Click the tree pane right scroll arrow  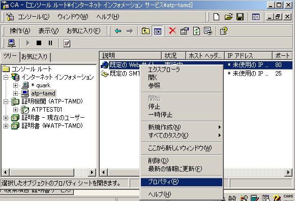(x=92, y=172)
